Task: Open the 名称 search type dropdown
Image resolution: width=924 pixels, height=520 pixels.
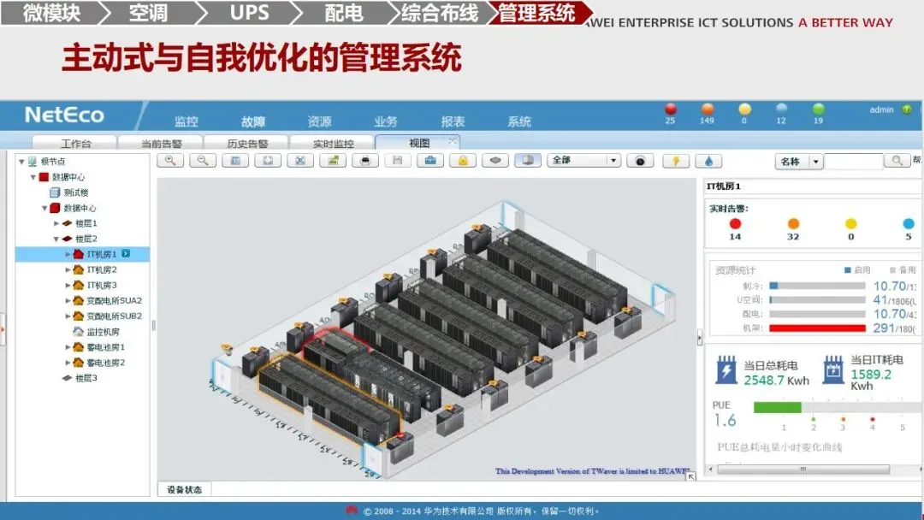Action: coord(815,161)
